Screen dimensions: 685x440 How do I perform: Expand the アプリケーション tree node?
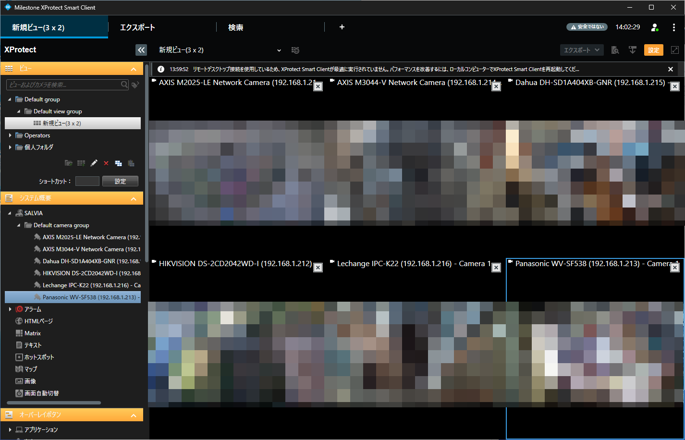coord(10,430)
